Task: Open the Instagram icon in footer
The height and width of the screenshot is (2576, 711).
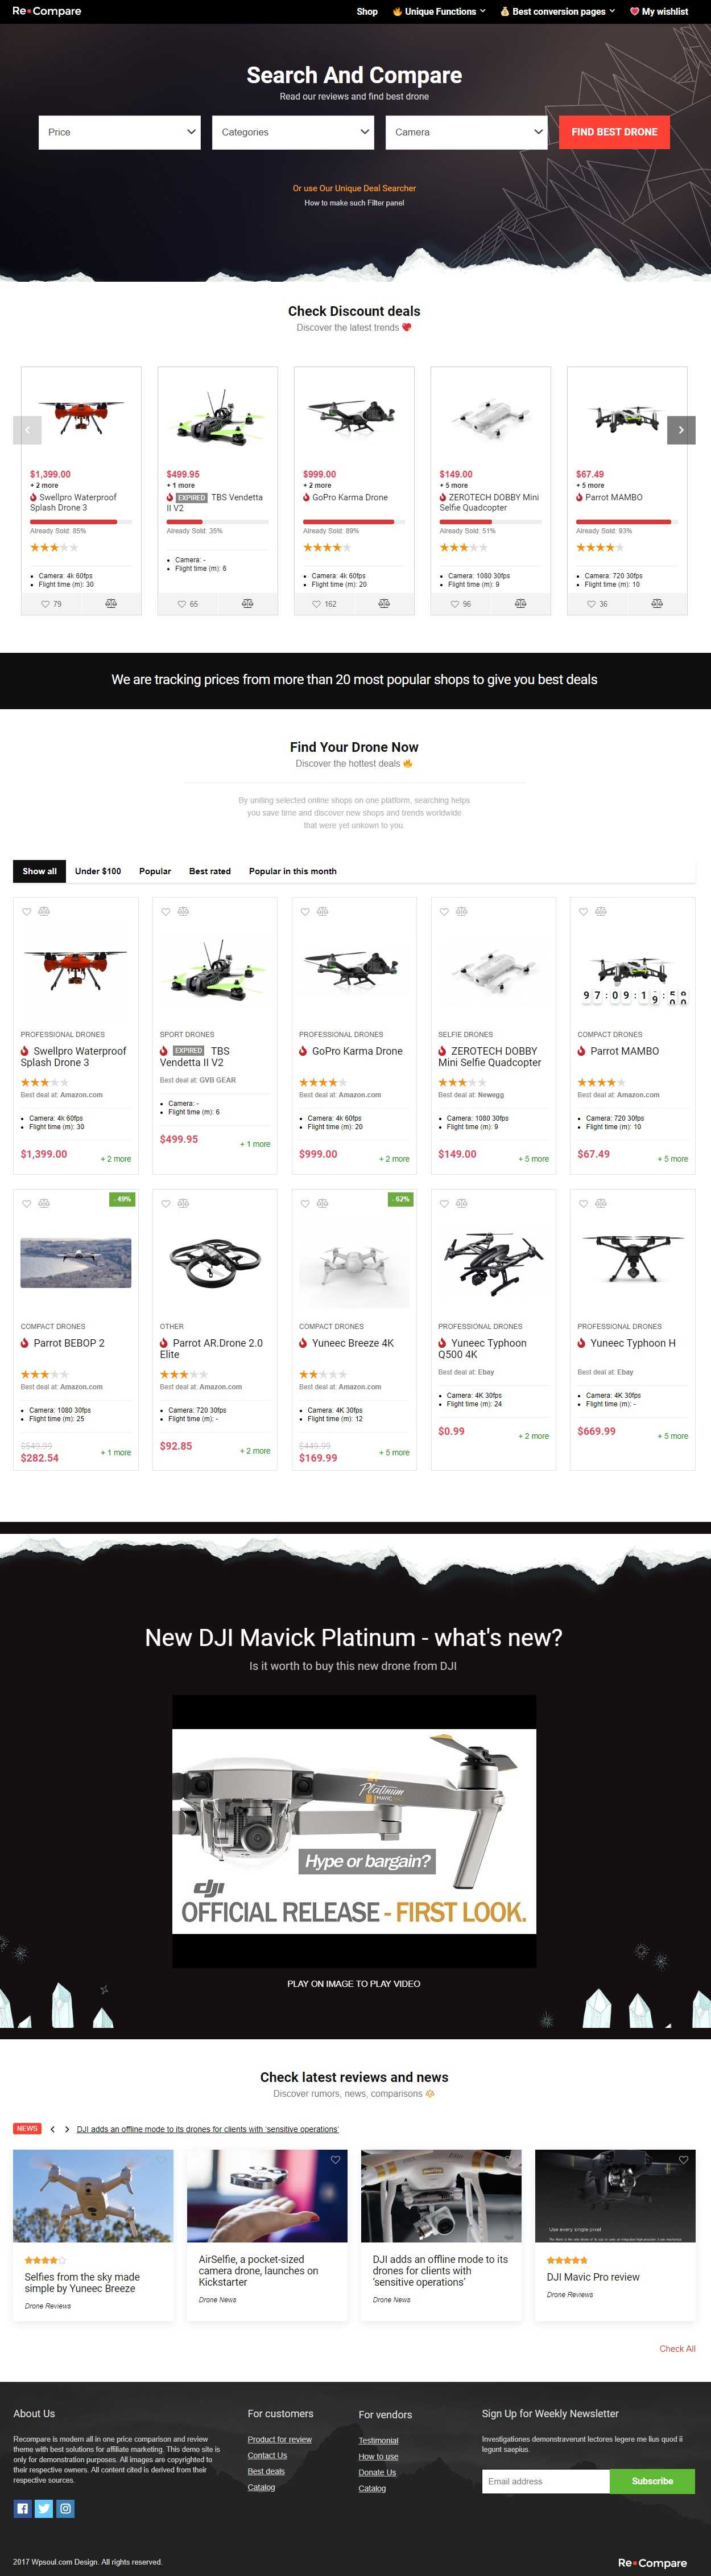Action: 66,2508
